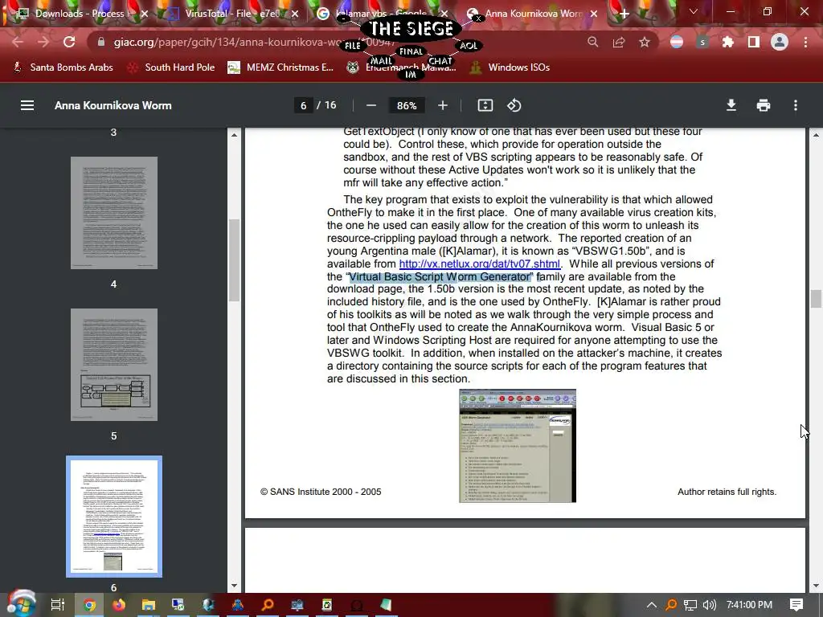
Task: Select page 4 thumbnail
Action: click(114, 212)
